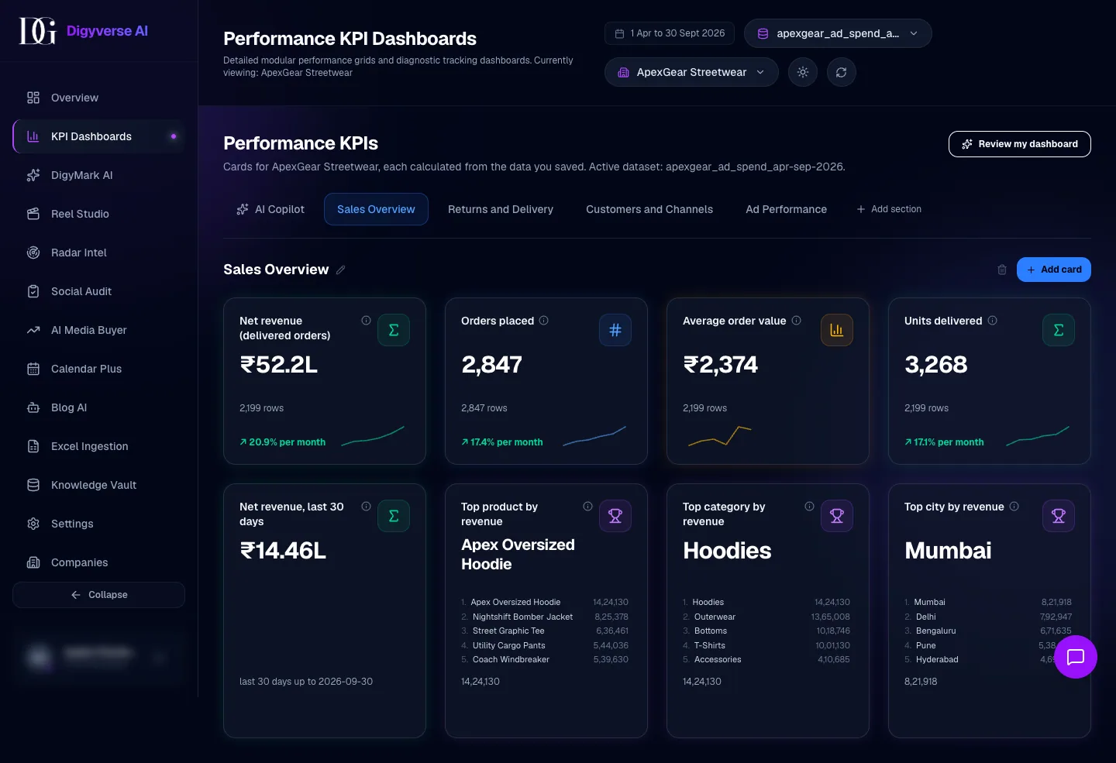Screen dimensions: 1116x763
Task: Open Excel Ingestion in the sidebar
Action: coord(98,446)
